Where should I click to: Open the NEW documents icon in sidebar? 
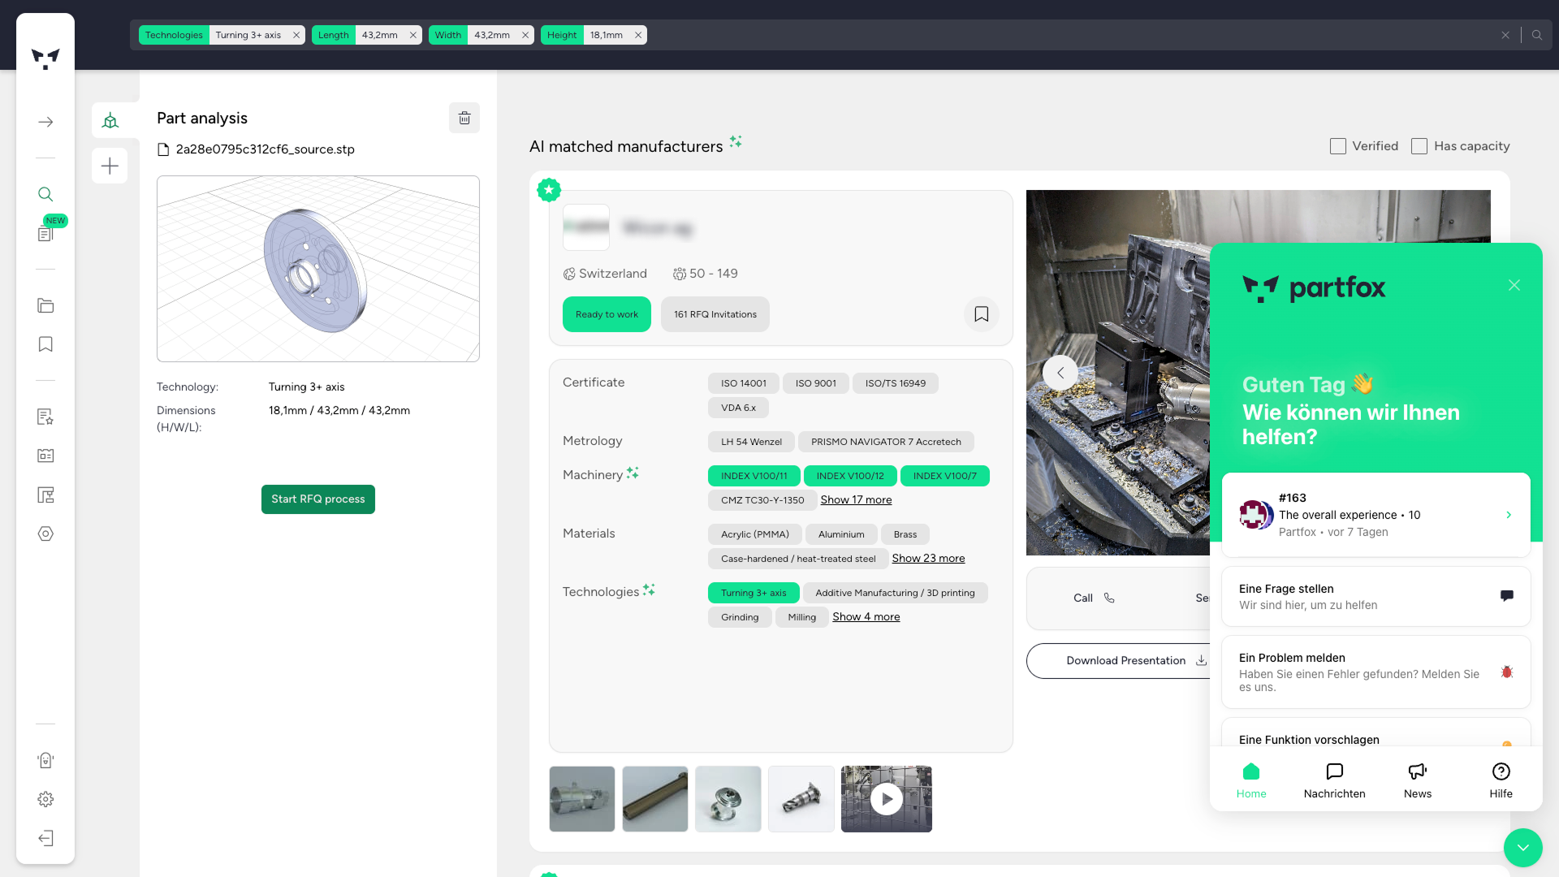point(45,234)
